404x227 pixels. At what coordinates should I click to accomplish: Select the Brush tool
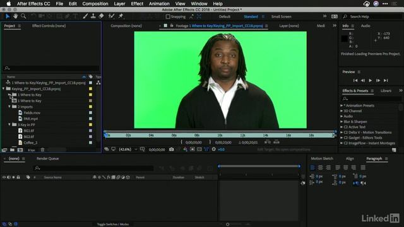(x=85, y=16)
